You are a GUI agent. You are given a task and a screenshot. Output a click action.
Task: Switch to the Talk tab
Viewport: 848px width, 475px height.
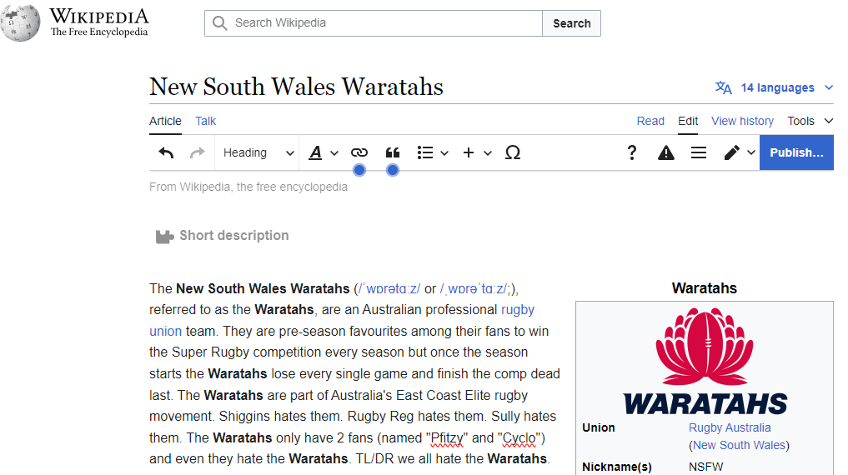[x=205, y=121]
